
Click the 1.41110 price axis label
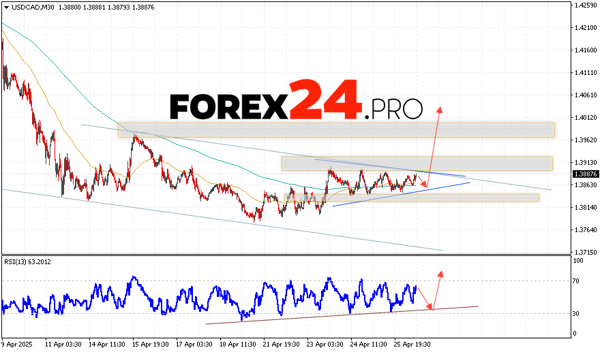(586, 72)
